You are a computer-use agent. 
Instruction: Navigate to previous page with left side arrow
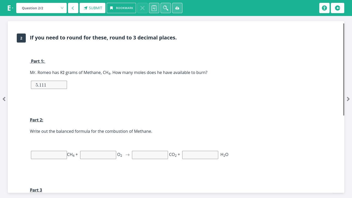pos(4,99)
